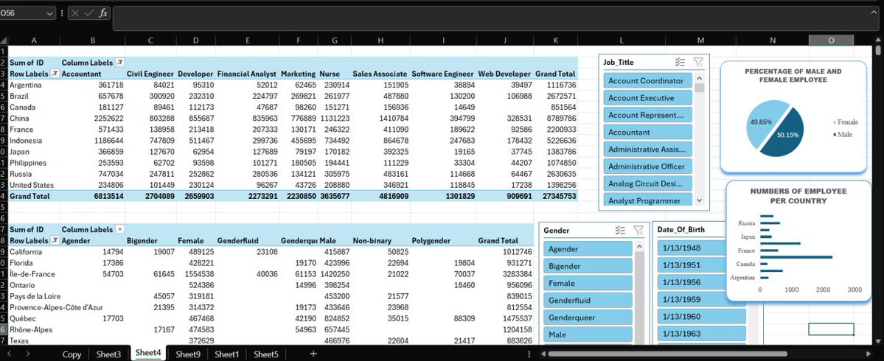Screen dimensions: 884x361
Task: Select 1/13/1956 date slicer item
Action: tap(691, 283)
